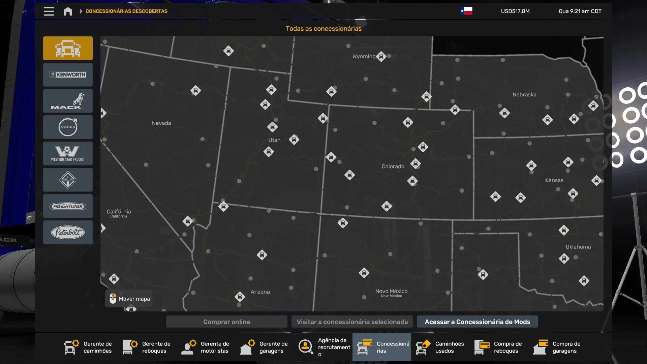The height and width of the screenshot is (364, 647).
Task: Filter dealerships by Freightliner brand
Action: [x=68, y=206]
